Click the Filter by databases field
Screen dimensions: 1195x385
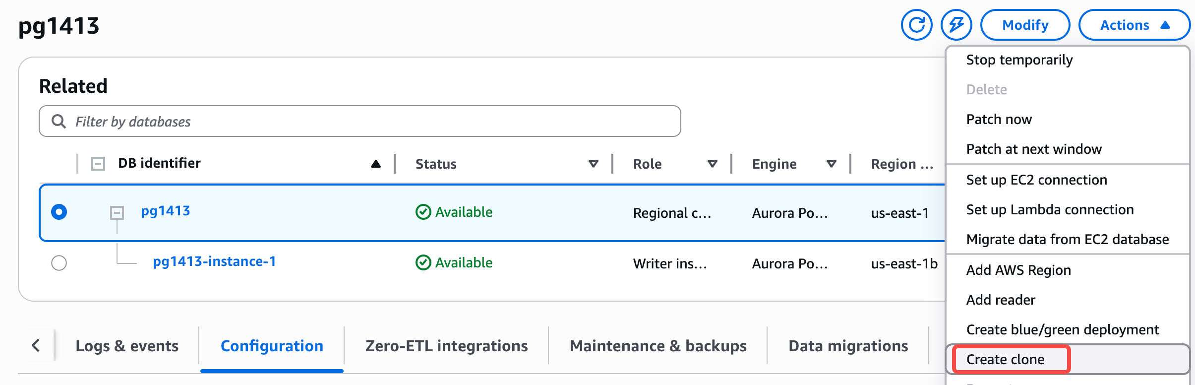point(360,121)
